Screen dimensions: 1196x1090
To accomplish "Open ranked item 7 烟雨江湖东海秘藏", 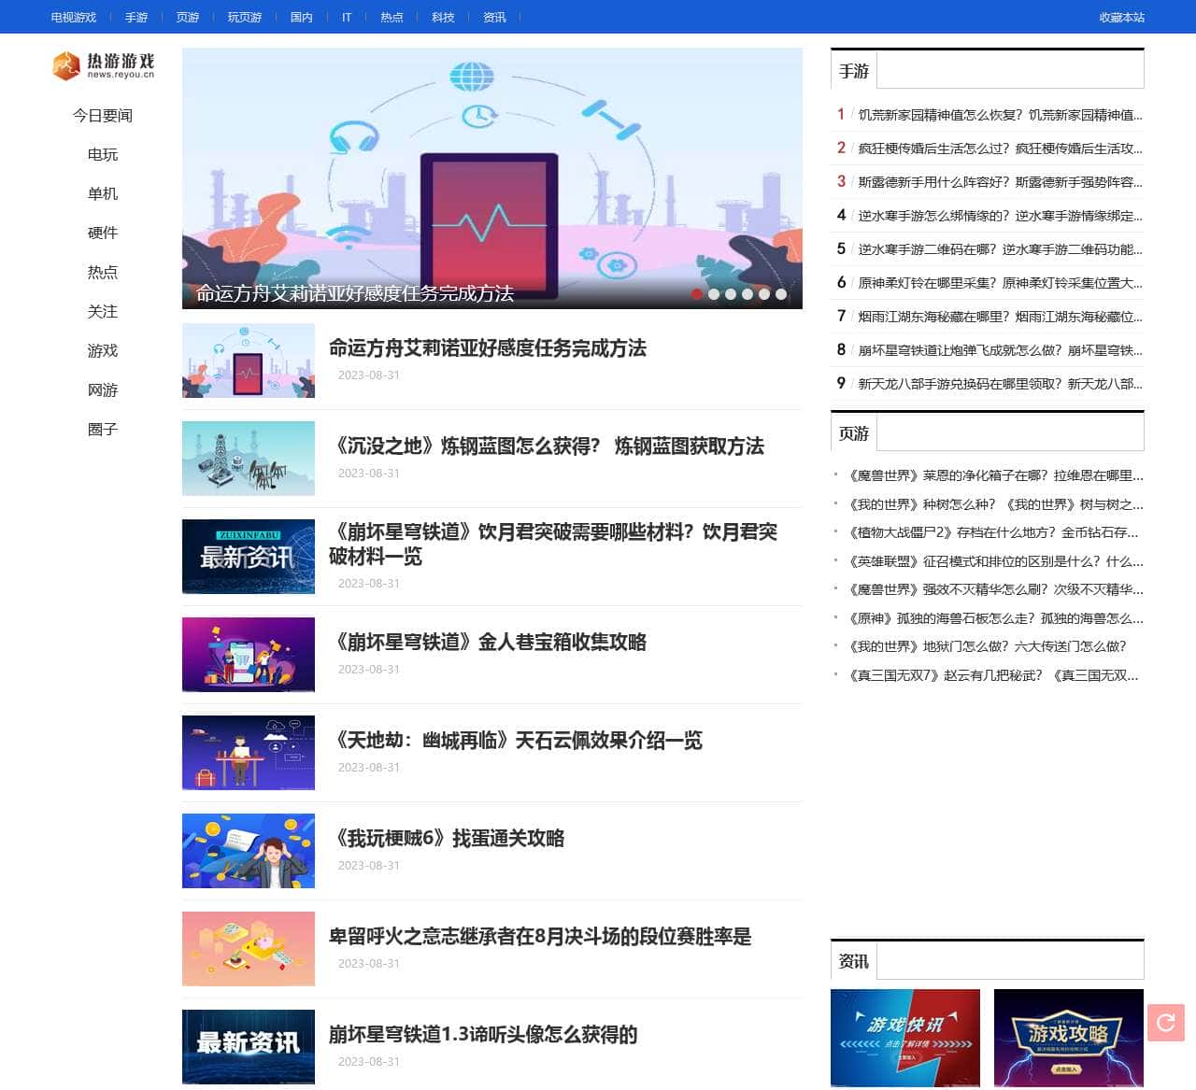I will (1000, 317).
